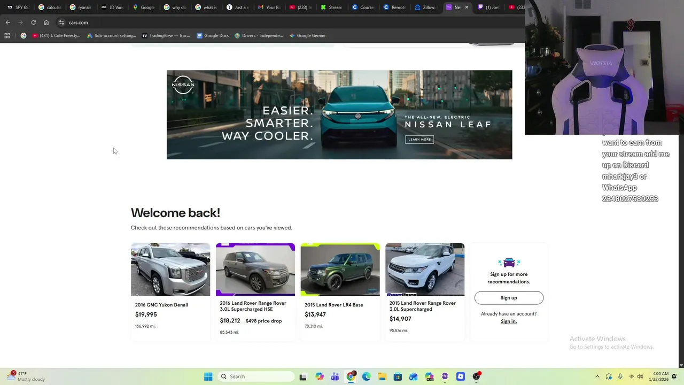The image size is (684, 385).
Task: Open the weather widget showing 47°F
Action: pyautogui.click(x=25, y=376)
